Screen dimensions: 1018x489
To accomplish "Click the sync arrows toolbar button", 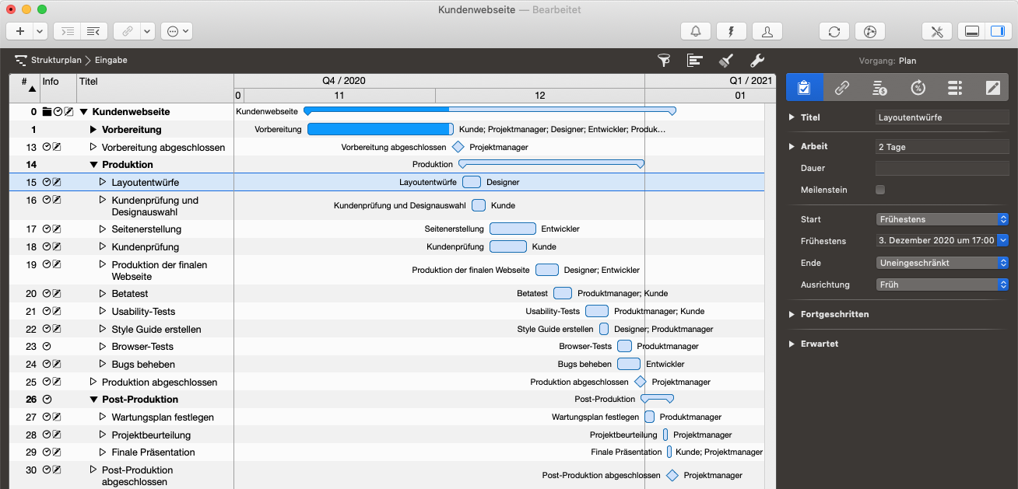I will click(834, 31).
